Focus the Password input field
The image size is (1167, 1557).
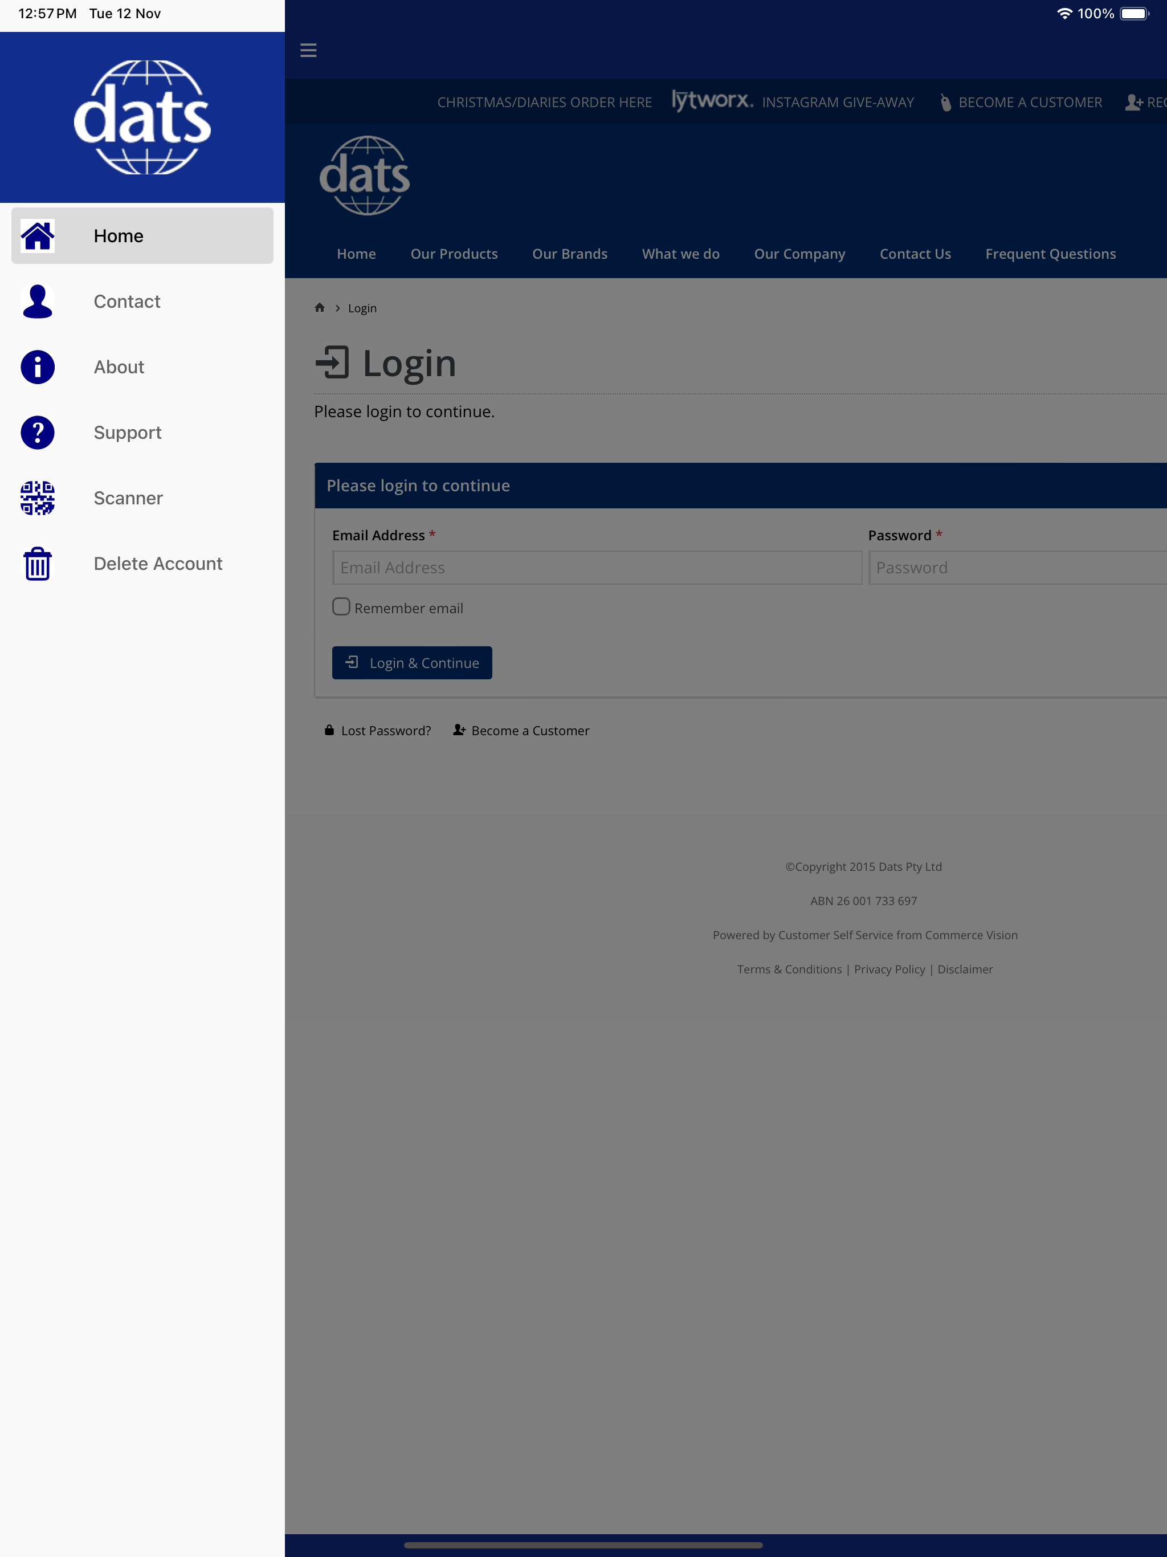[1018, 567]
